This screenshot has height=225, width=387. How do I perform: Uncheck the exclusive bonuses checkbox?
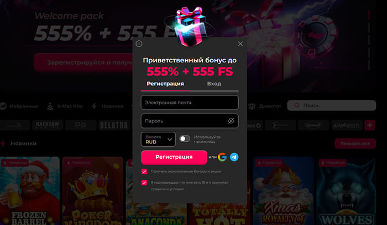tap(144, 172)
